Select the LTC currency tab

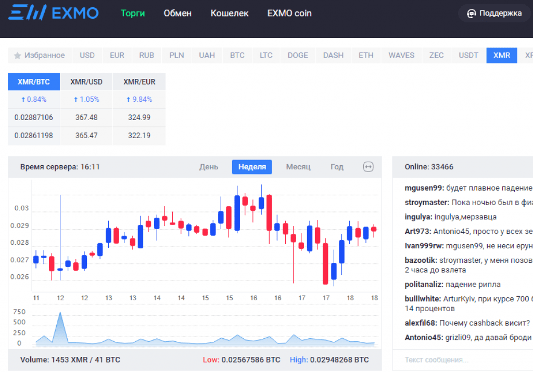click(x=266, y=55)
